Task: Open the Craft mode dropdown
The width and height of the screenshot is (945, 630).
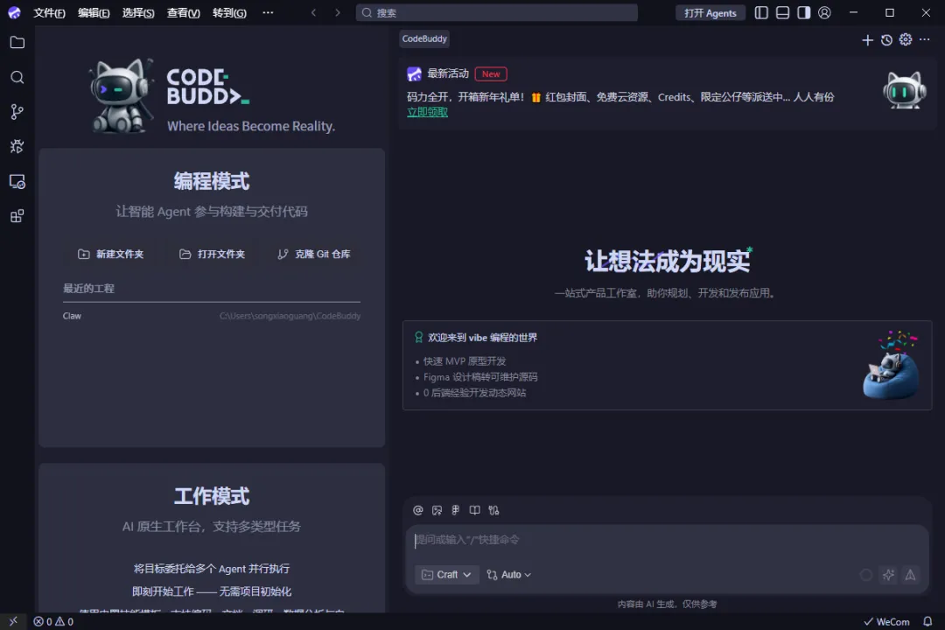Action: pos(446,575)
